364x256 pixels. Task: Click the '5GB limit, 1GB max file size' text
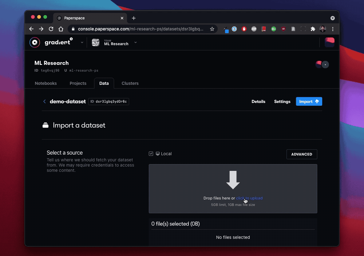[233, 205]
